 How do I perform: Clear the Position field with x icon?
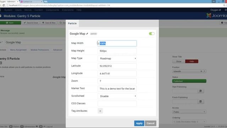click(x=201, y=71)
